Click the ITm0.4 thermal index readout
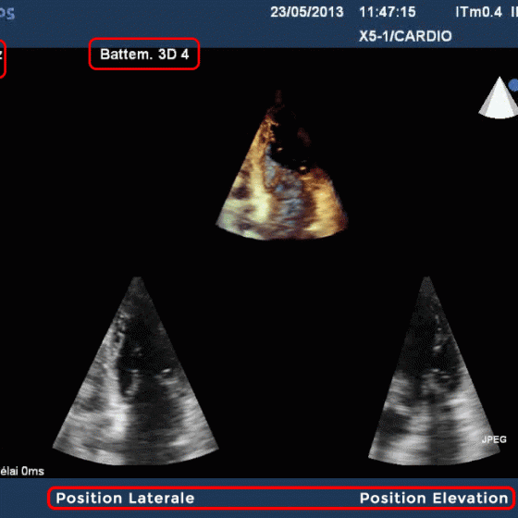 pos(479,12)
